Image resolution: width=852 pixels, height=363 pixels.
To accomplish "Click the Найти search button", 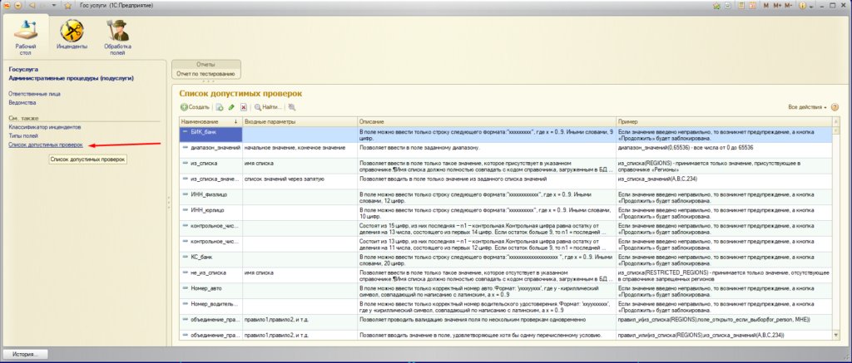I will 269,107.
